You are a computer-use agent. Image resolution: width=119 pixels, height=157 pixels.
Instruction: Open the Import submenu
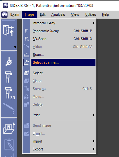coord(63,141)
